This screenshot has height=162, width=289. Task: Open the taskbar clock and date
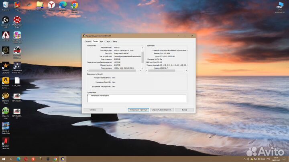coord(276,159)
